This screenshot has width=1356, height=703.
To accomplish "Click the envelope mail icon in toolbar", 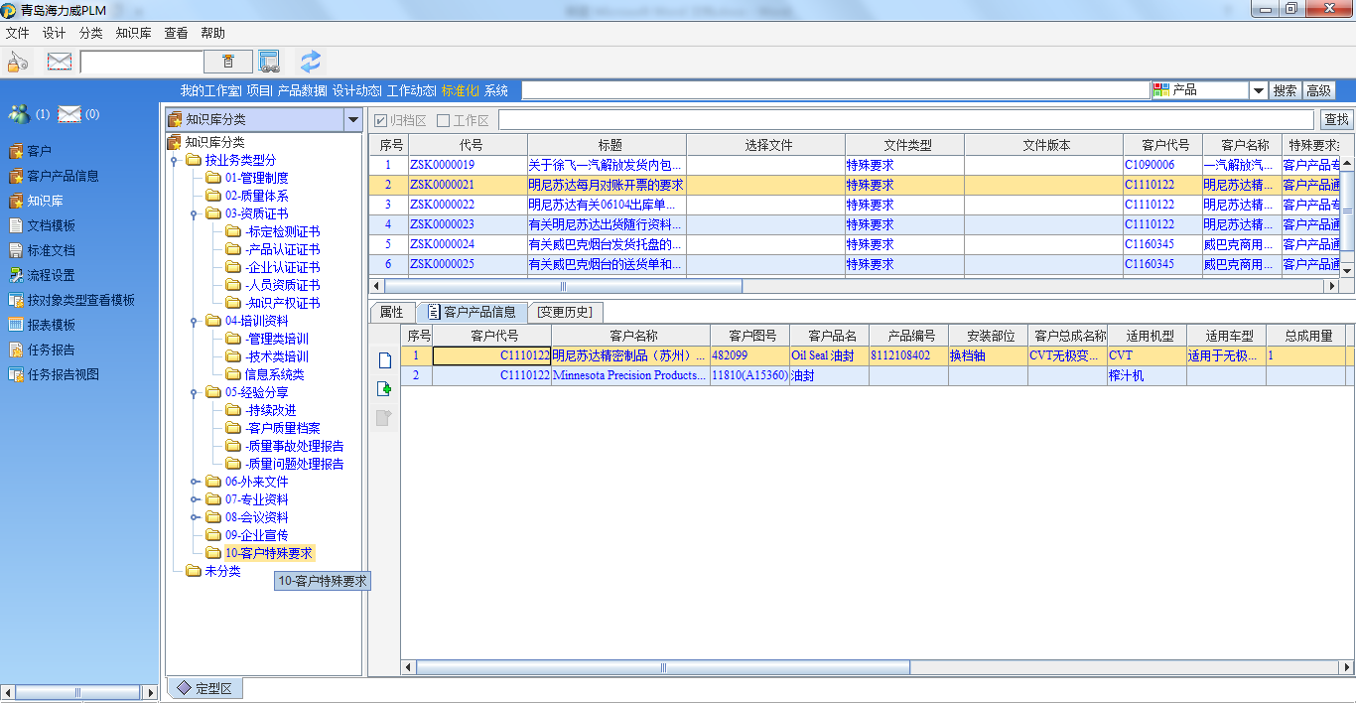I will pyautogui.click(x=60, y=62).
